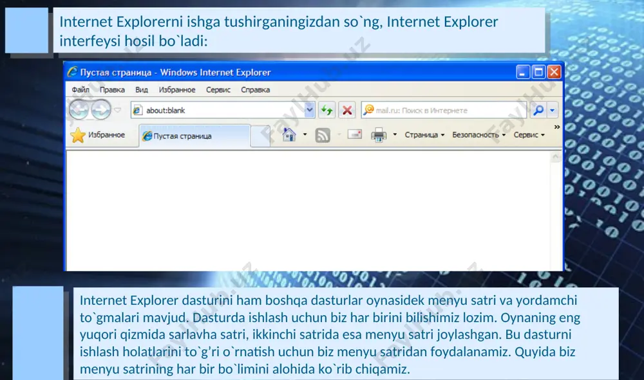Screen dimensions: 644x380
Task: Open the Избранное menu in menu bar
Action: point(177,90)
